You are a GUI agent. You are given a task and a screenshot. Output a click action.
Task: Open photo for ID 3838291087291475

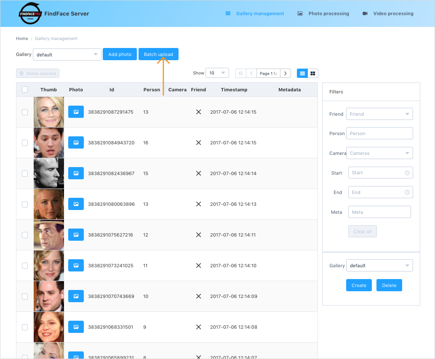(76, 112)
